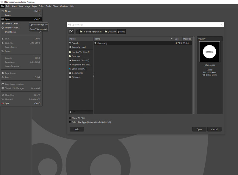The width and height of the screenshot is (238, 175).
Task: Expand the Open Recent submenu arrow
Action: [40, 32]
